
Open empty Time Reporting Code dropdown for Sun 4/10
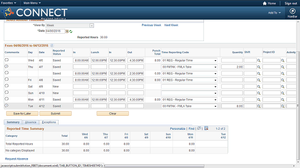tap(189, 93)
